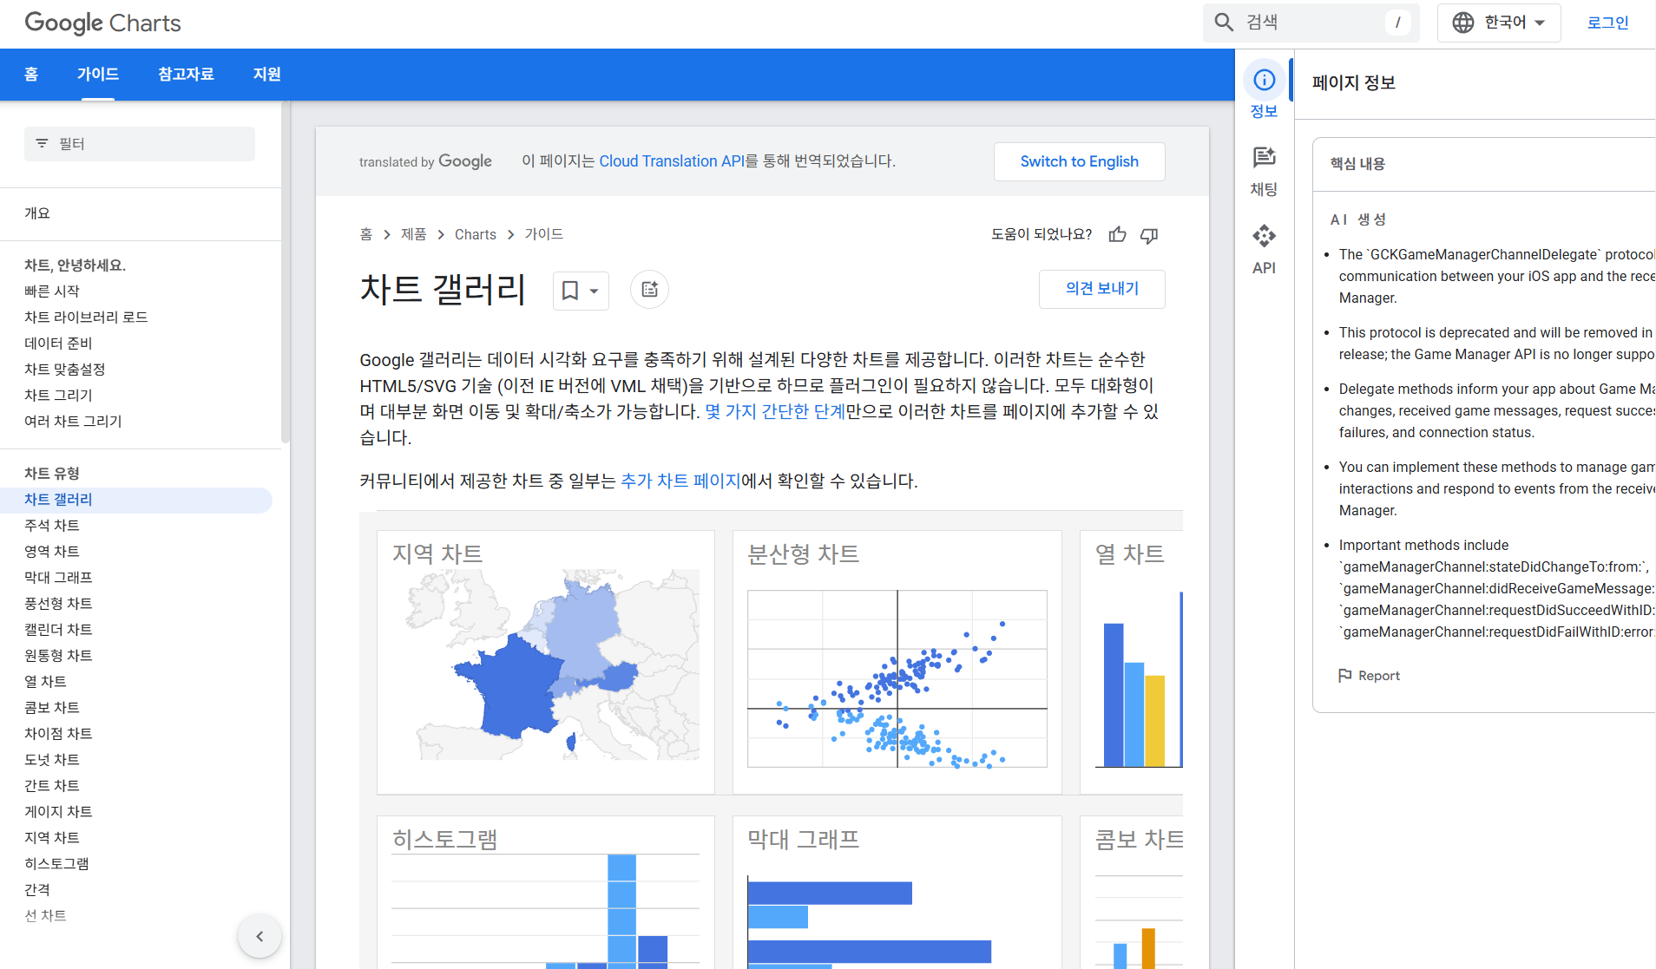This screenshot has height=969, width=1656.
Task: Select 빠른 시작 in the sidebar
Action: point(52,291)
